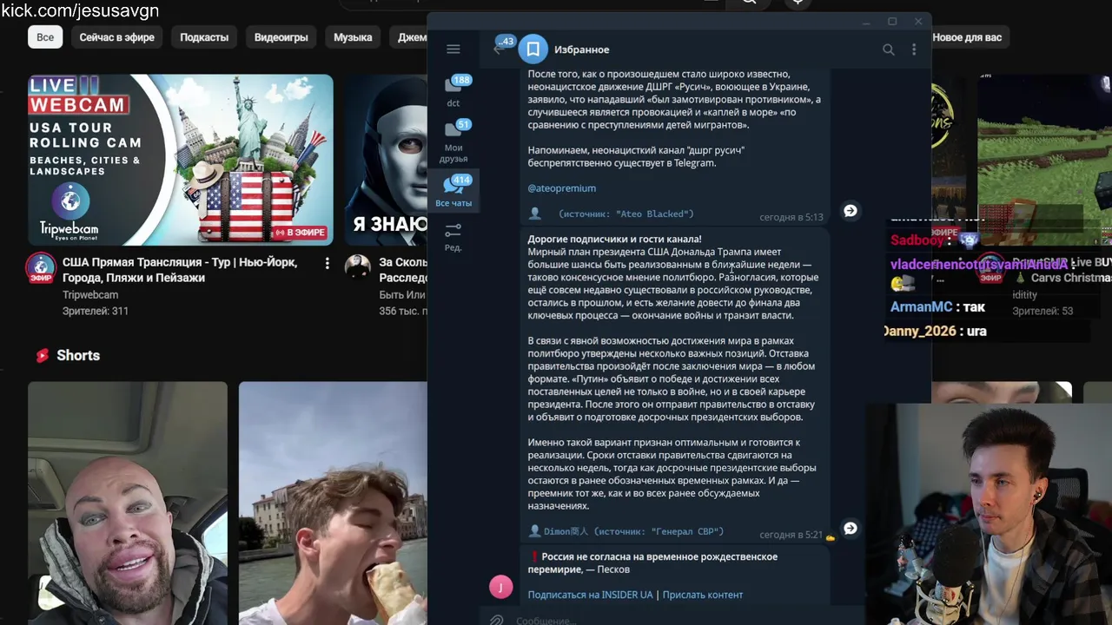This screenshot has width=1112, height=625.
Task: Click the Tripwebcam channel name
Action: pyautogui.click(x=90, y=295)
